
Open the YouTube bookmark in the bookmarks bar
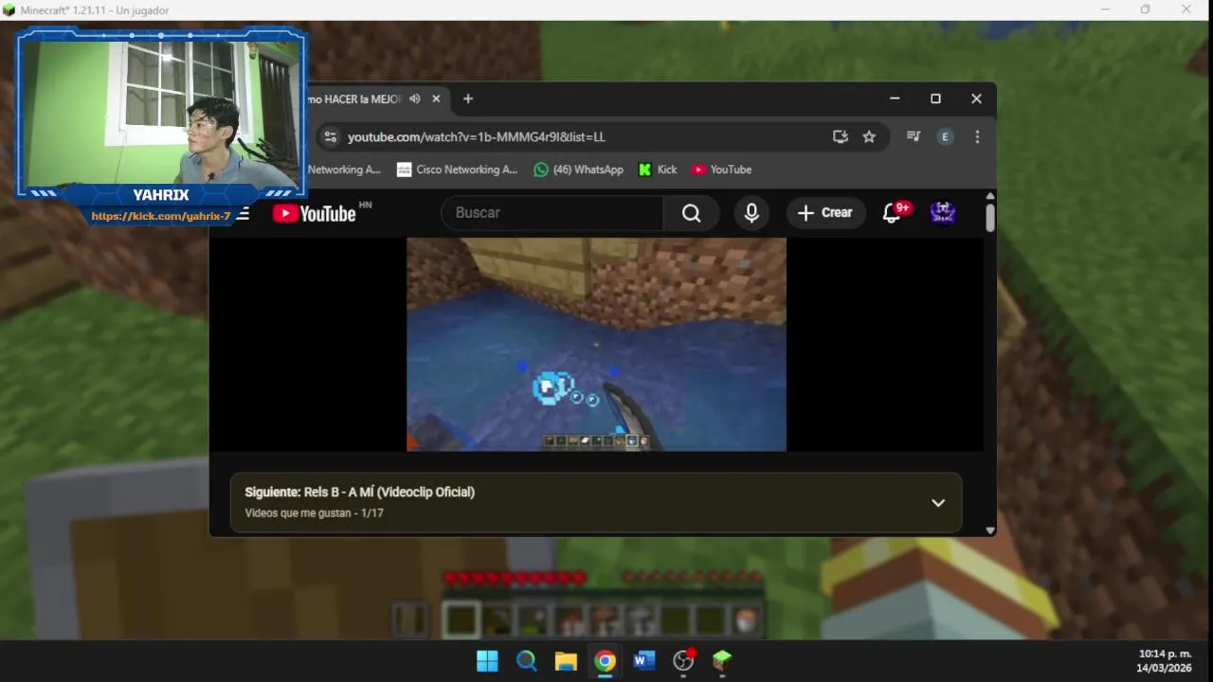pos(721,170)
